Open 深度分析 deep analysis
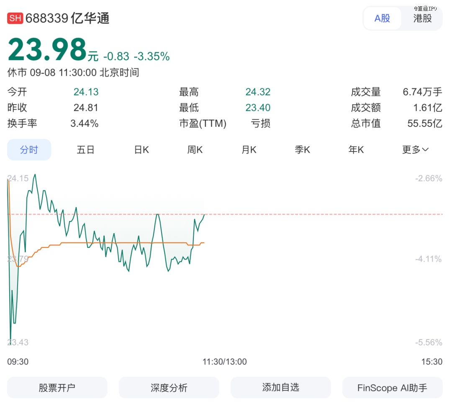 (169, 388)
